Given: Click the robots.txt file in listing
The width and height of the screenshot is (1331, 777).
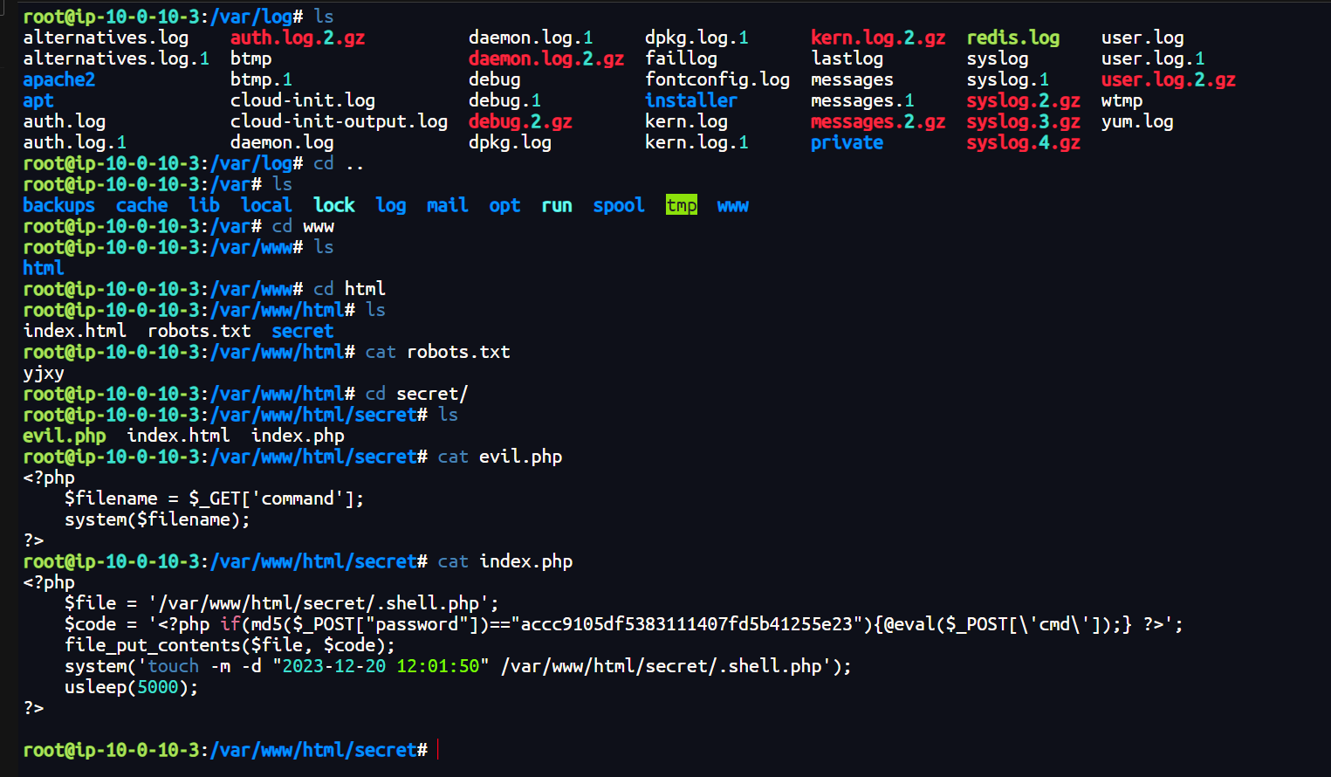Looking at the screenshot, I should [199, 331].
